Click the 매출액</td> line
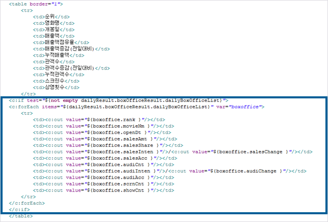328x222 pixels. 54,36
